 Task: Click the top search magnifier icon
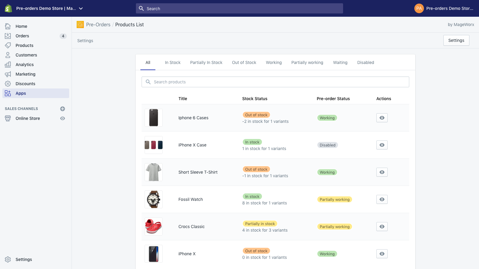point(141,8)
